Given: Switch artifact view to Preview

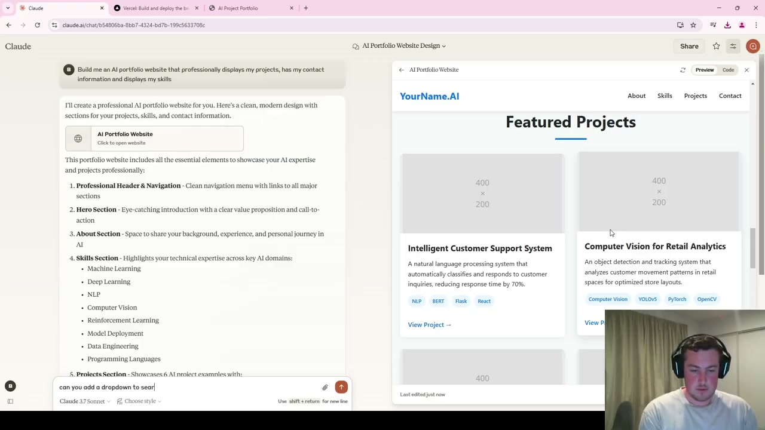Looking at the screenshot, I should click(705, 70).
